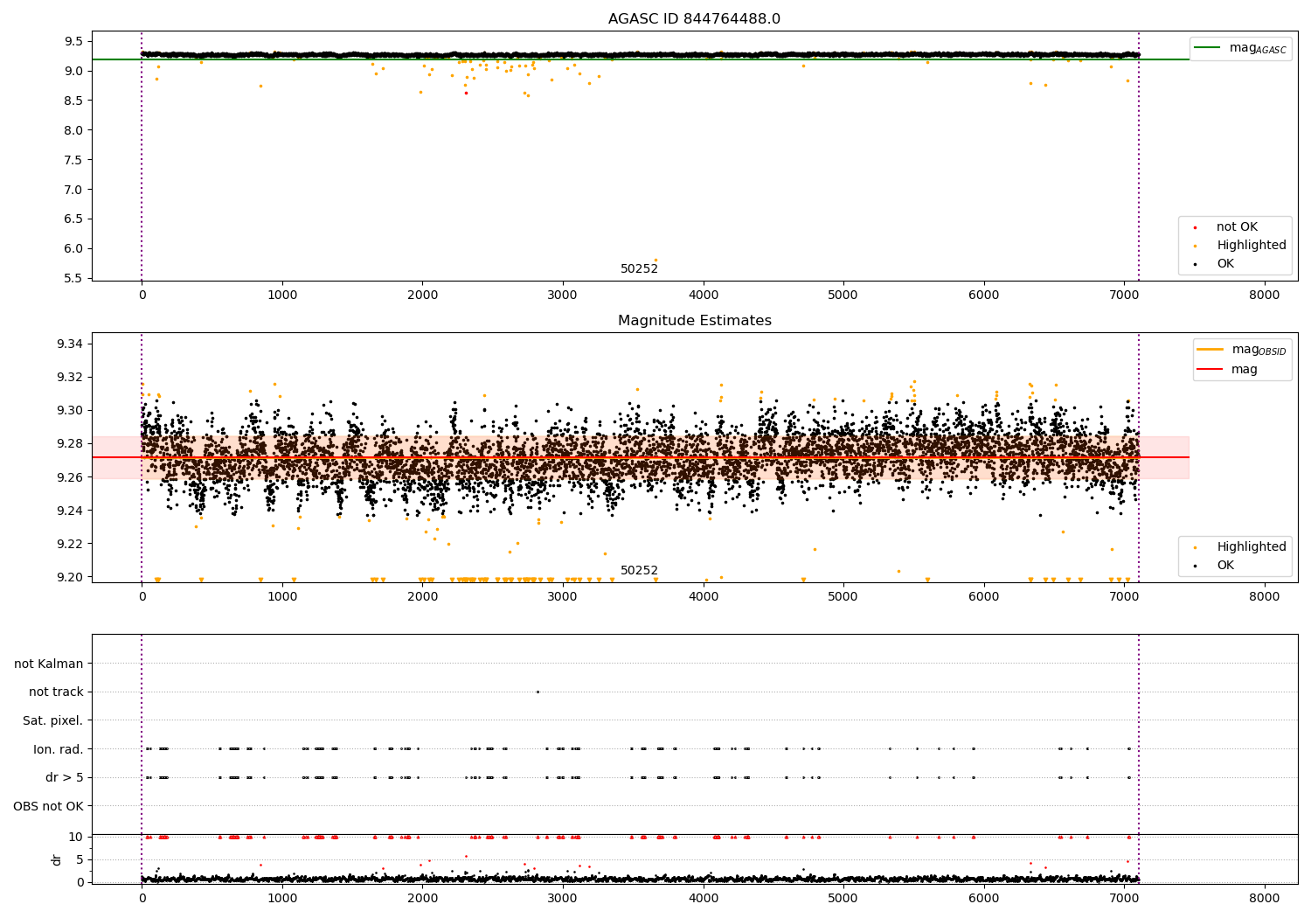
Task: Click the outlier point near magnitude 5.8 in top plot
Action: coord(655,260)
